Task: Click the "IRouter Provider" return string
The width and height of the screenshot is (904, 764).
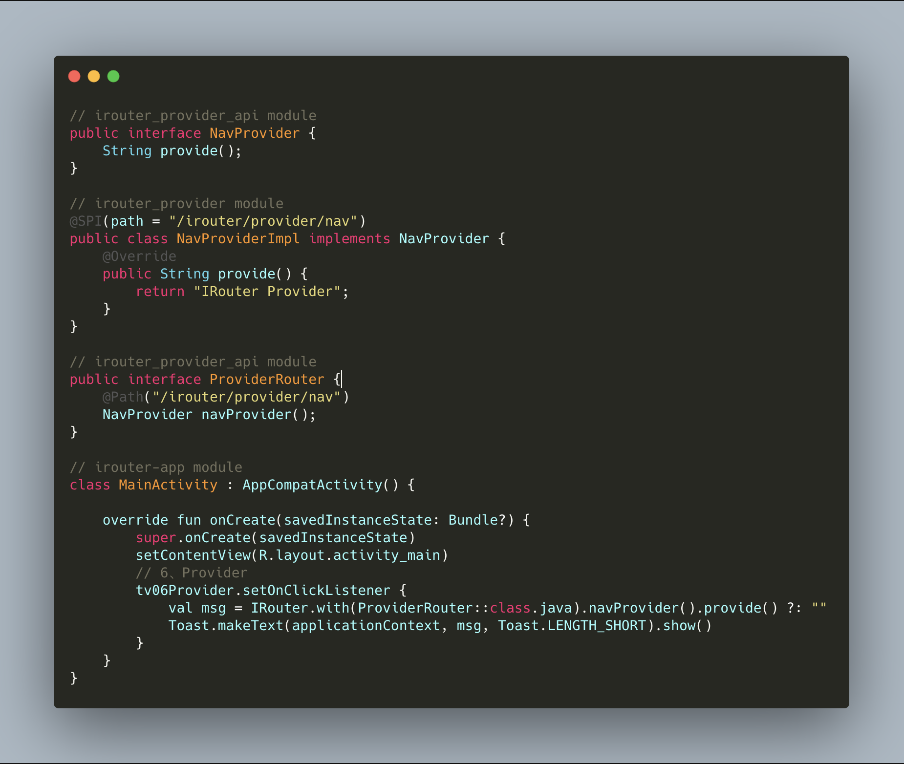Action: click(x=267, y=292)
